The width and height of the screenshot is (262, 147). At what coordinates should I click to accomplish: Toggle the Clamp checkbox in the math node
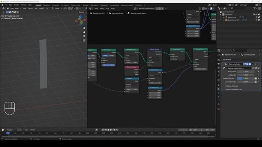click(x=126, y=87)
